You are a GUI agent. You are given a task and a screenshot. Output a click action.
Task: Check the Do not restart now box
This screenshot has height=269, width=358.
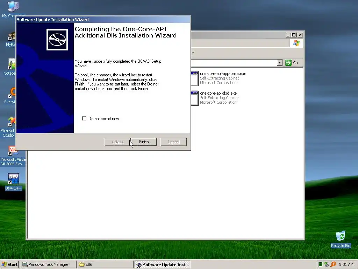point(84,118)
